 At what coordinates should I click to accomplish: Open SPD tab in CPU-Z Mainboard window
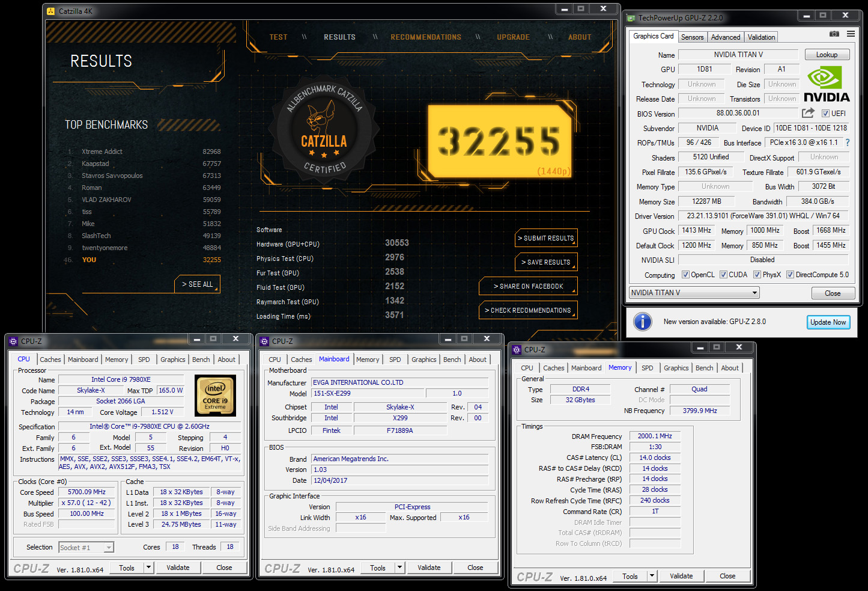[x=395, y=360]
